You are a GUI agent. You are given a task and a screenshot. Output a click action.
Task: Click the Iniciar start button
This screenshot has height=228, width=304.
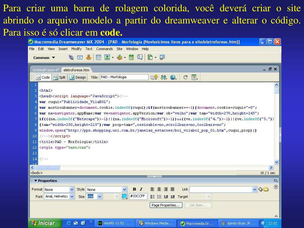(x=45, y=223)
